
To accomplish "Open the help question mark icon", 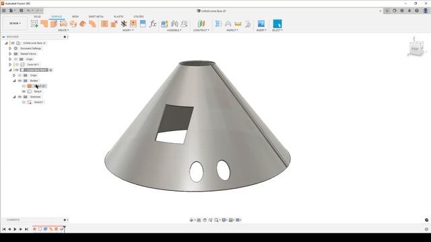I will pos(417,11).
